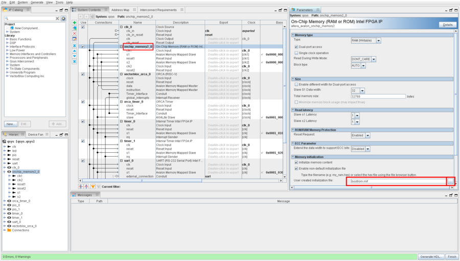Click the interface arrow icon beside led in Hierarchy
This screenshot has height=261, width=460.
(9, 151)
